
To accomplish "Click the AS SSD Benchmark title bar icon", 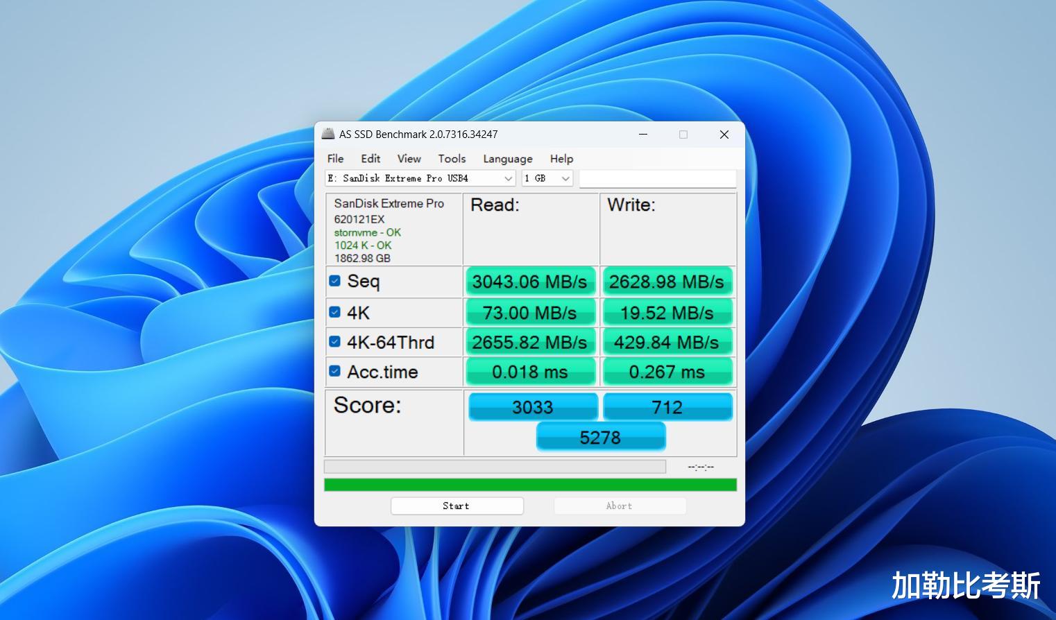I will (328, 134).
